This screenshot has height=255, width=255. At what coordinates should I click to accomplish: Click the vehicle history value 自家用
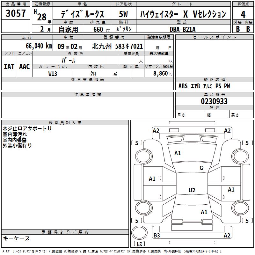[68, 29]
